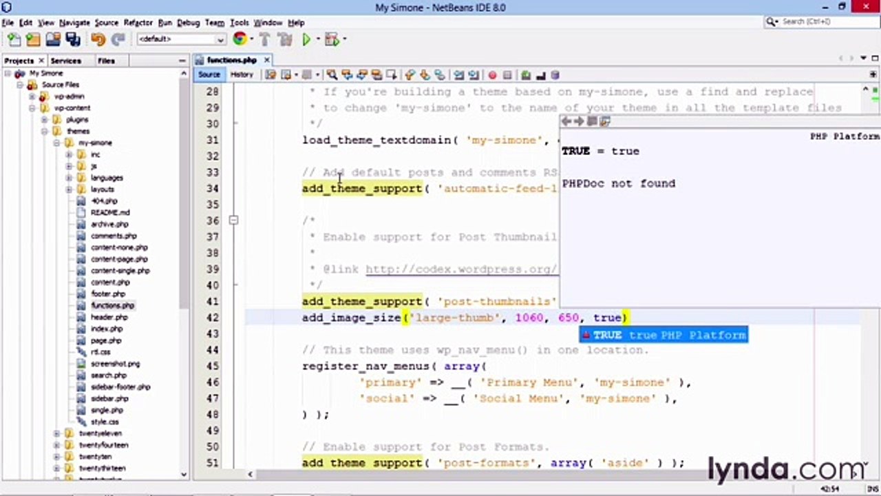
Task: Click the New Project toolbar icon
Action: (x=33, y=40)
